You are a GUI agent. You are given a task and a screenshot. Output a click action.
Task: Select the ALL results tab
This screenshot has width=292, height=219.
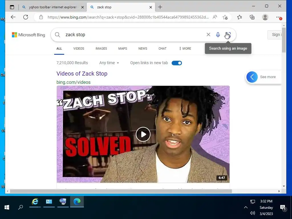(x=59, y=48)
